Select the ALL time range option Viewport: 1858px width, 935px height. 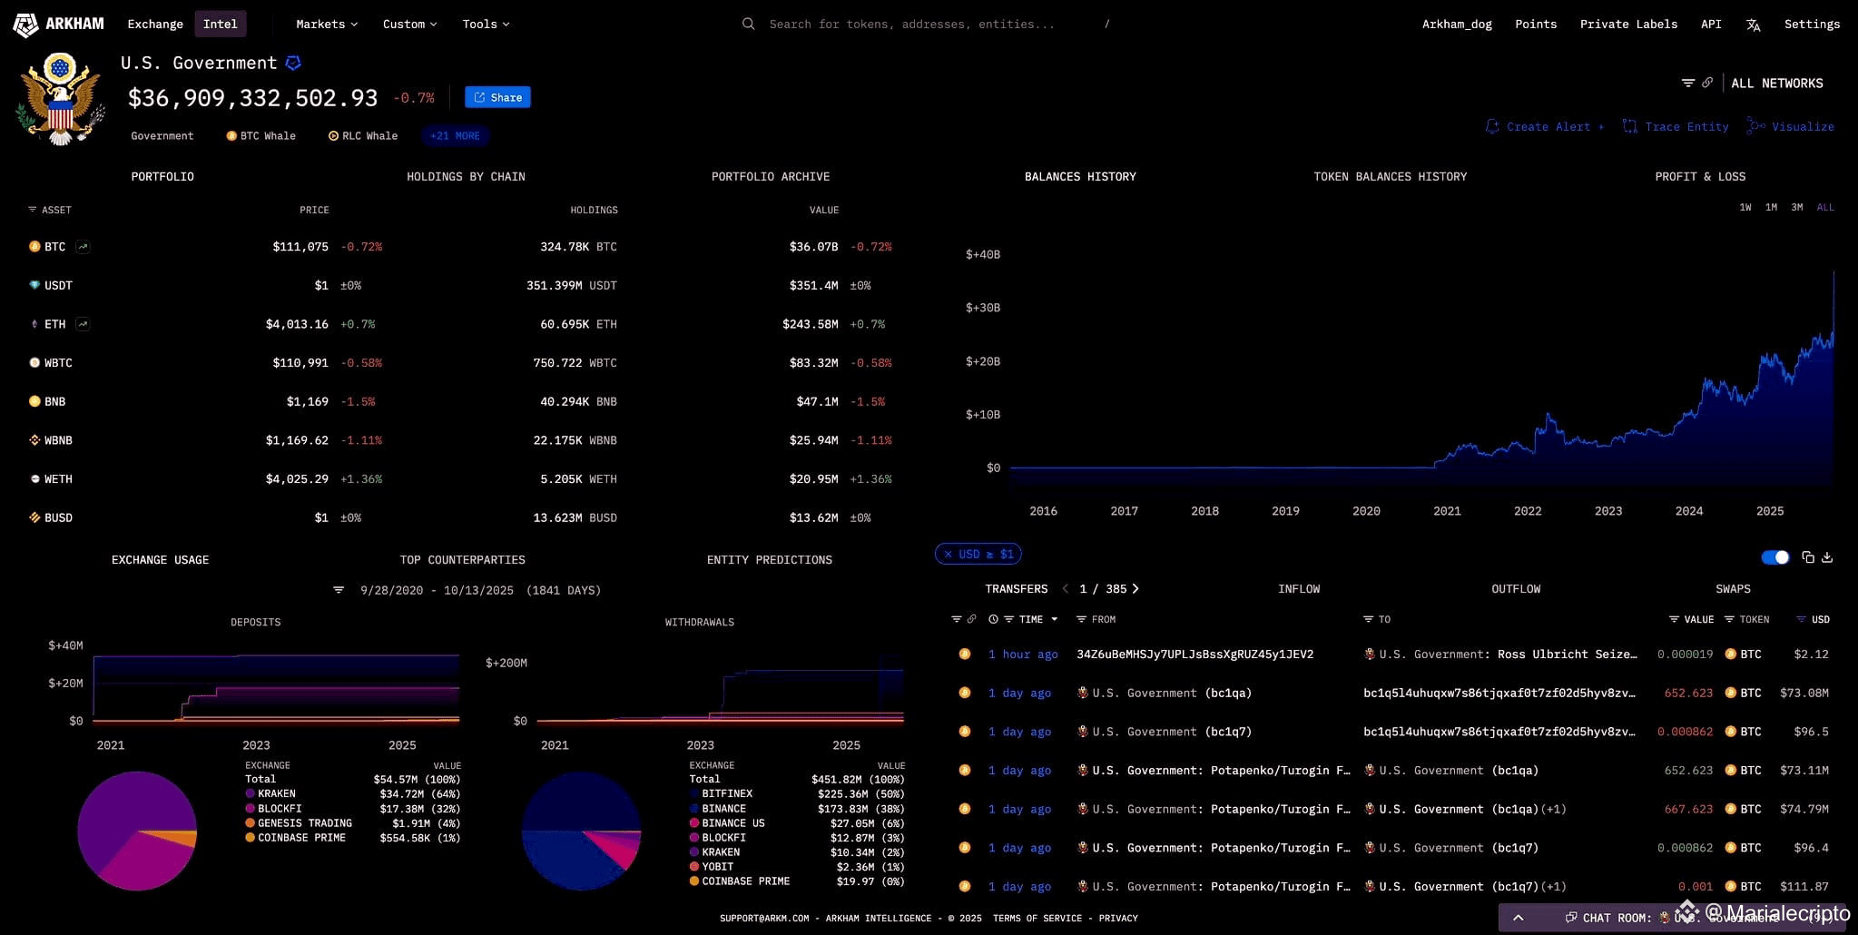click(1824, 207)
